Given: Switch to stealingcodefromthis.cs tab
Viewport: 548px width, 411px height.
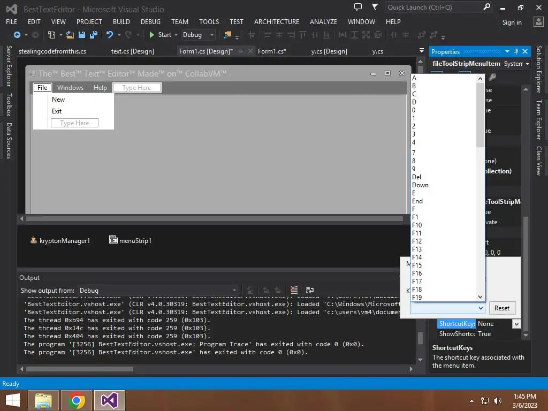Looking at the screenshot, I should (52, 51).
